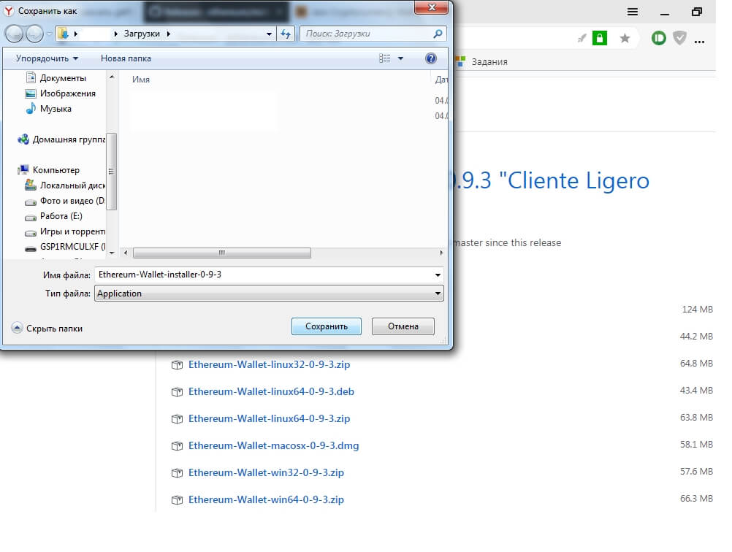
Task: Click the navigation pane scroll-up arrow
Action: [x=112, y=76]
